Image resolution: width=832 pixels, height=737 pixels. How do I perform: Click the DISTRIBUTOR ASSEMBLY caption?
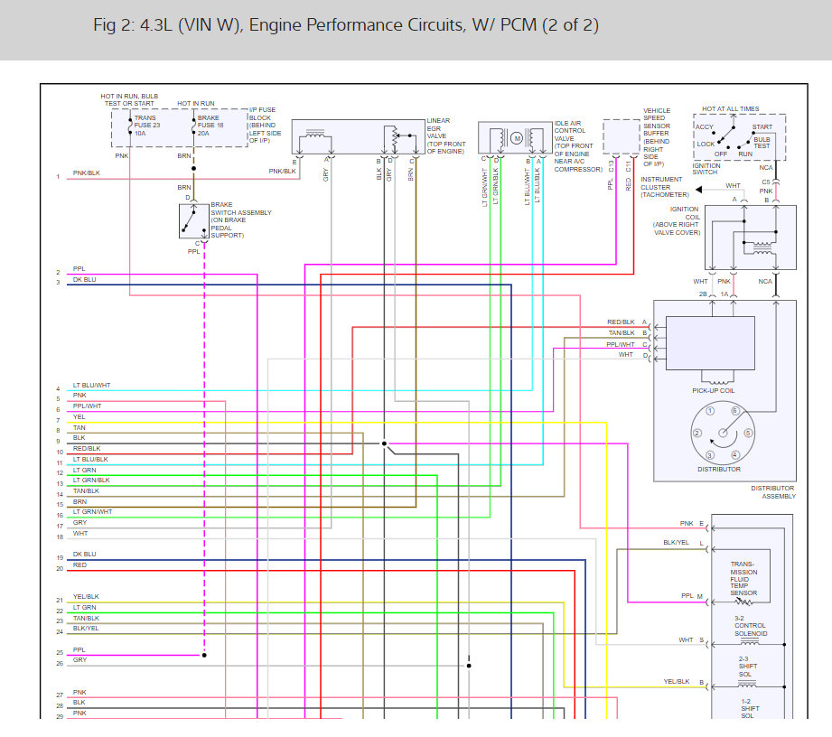(x=773, y=492)
